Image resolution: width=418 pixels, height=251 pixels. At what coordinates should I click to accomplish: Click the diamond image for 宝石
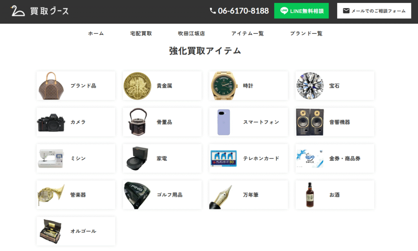tap(309, 86)
